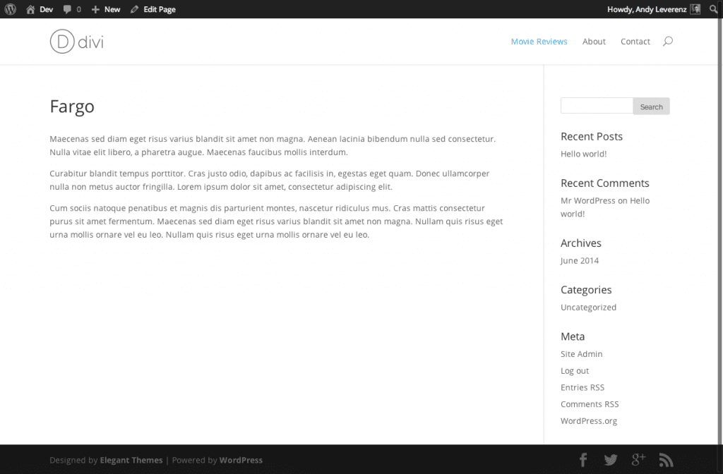Click the Recent Posts widget heading
Screen dimensions: 723x474
592,136
